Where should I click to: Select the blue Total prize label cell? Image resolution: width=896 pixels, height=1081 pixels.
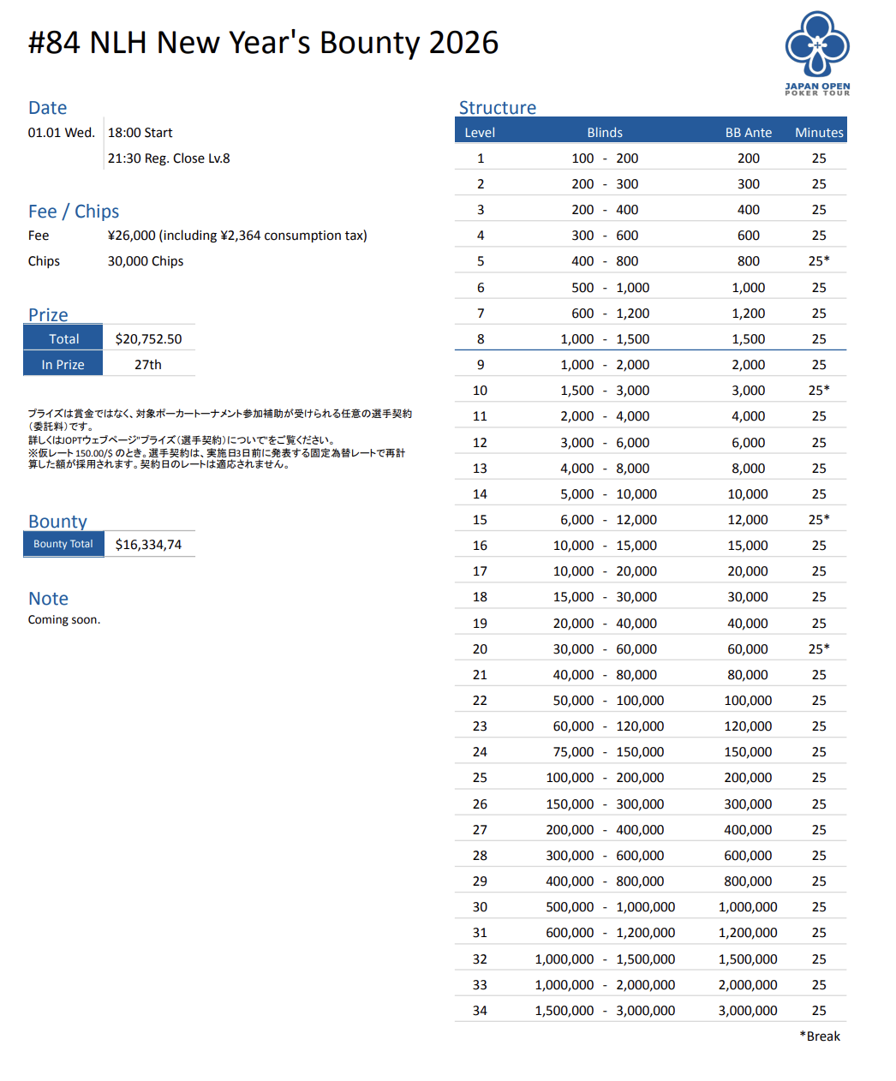click(x=63, y=338)
